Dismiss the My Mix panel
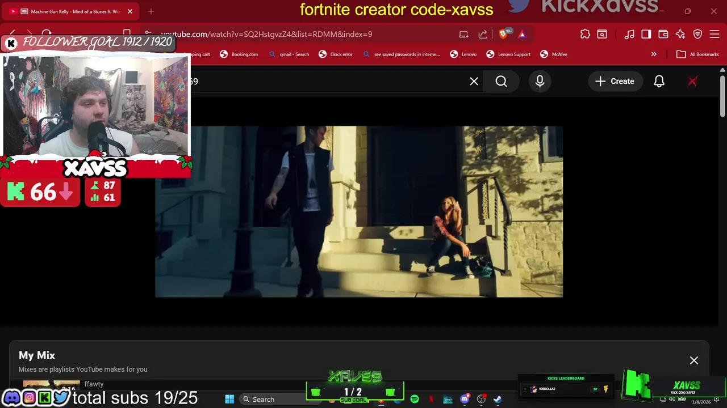This screenshot has height=408, width=727. (694, 360)
